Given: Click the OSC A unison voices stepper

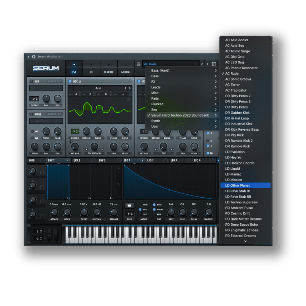Looking at the screenshot, I should pyautogui.click(x=75, y=131).
